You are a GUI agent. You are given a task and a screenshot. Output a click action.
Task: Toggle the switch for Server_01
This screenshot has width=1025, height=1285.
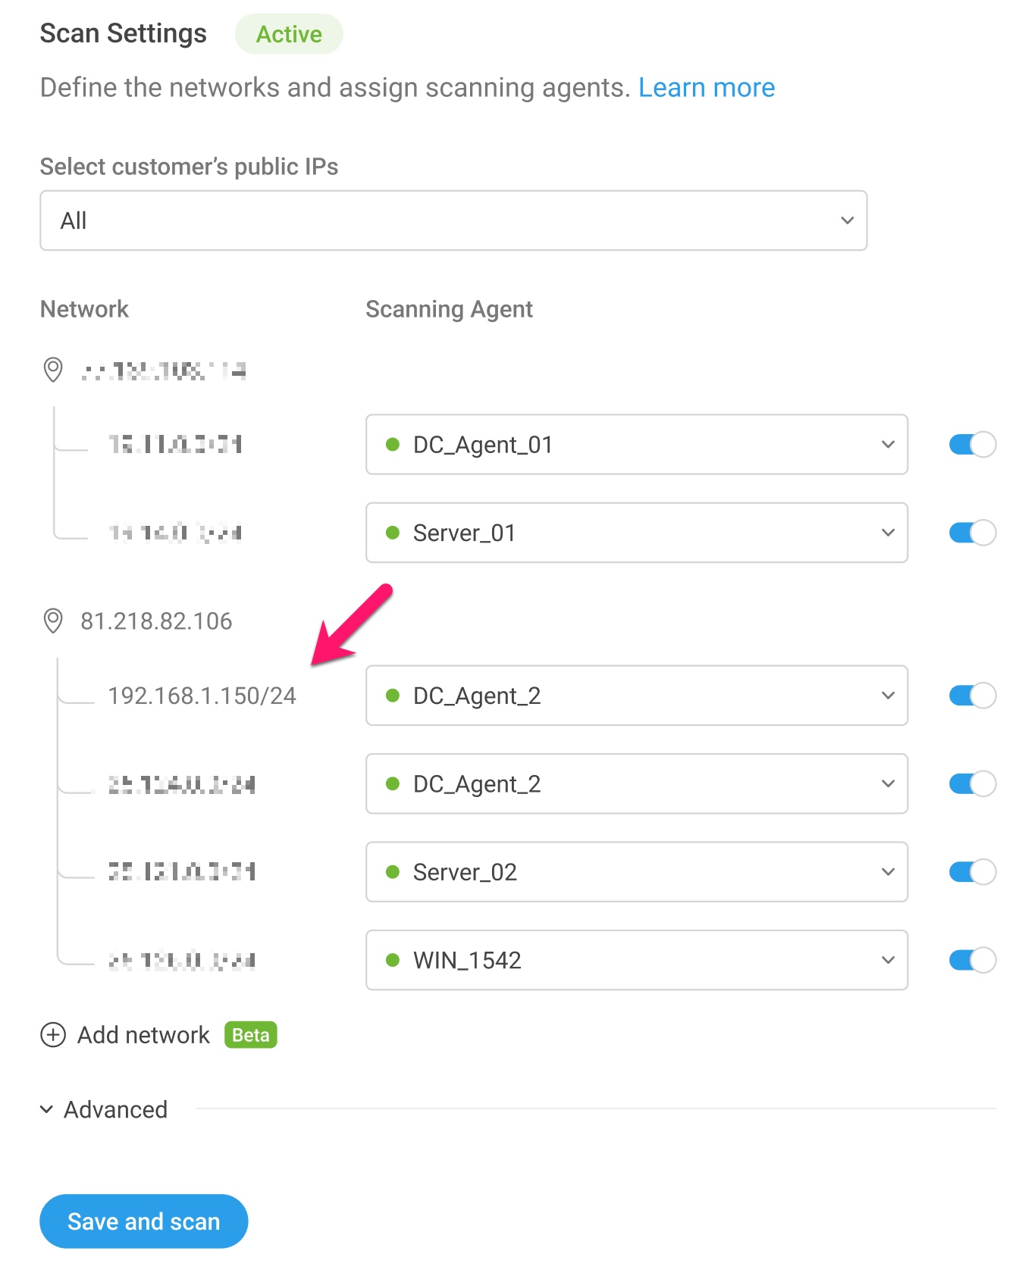coord(973,533)
